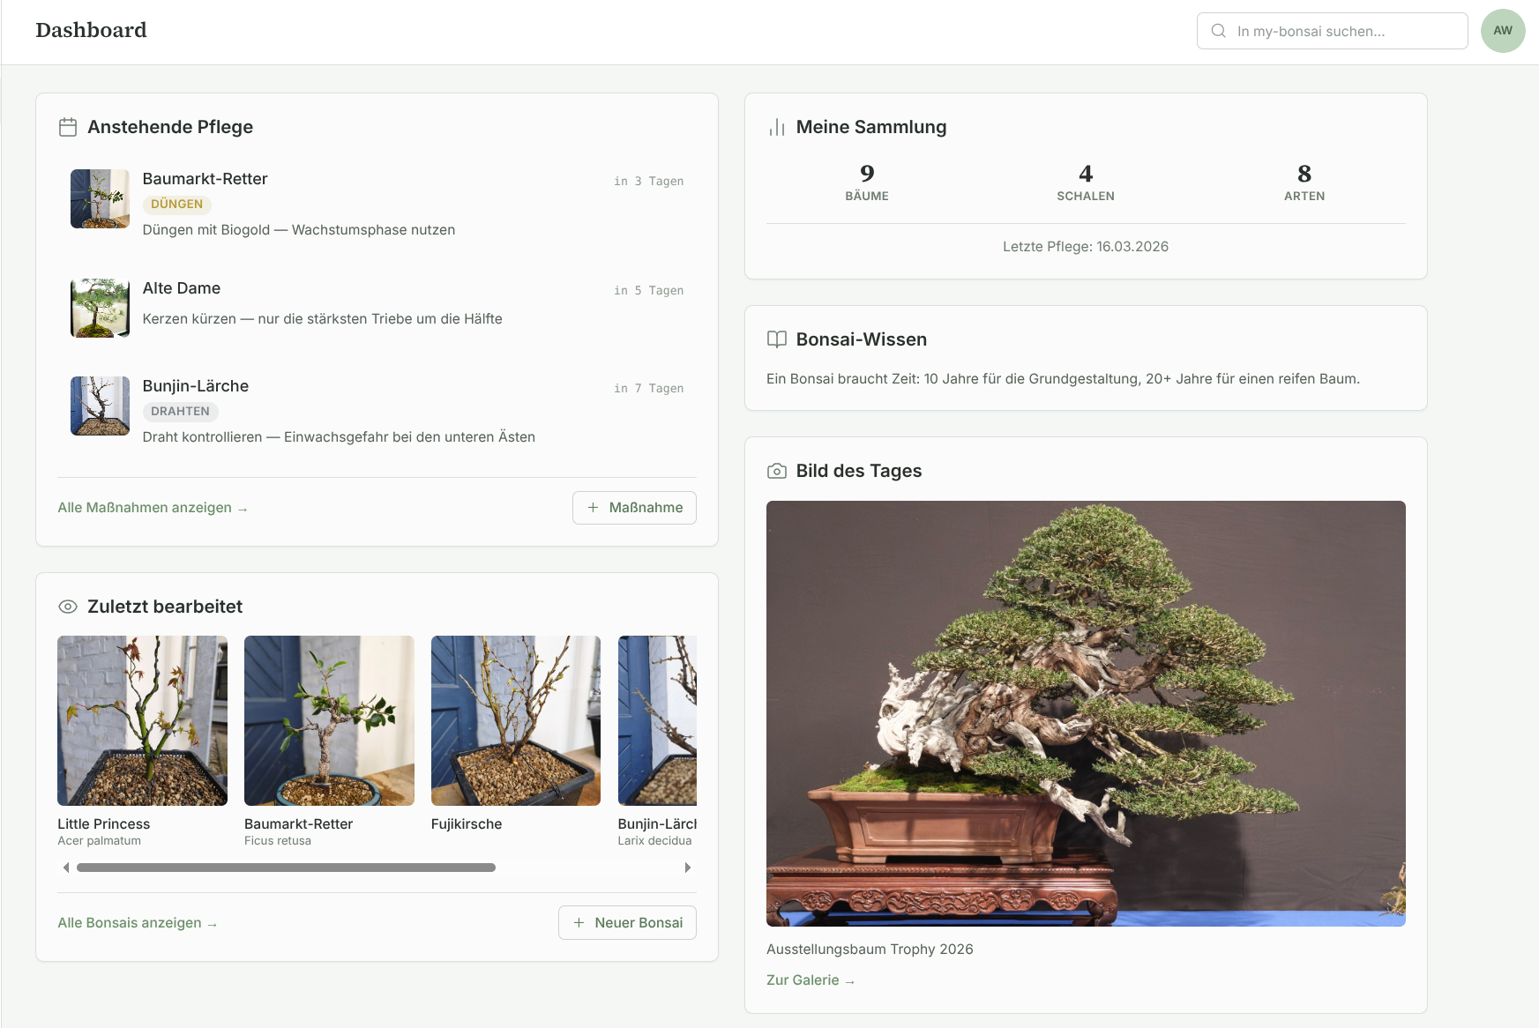This screenshot has width=1539, height=1028.
Task: Click the eye visibility icon above the bonsai thumbnails
Action: (x=68, y=607)
